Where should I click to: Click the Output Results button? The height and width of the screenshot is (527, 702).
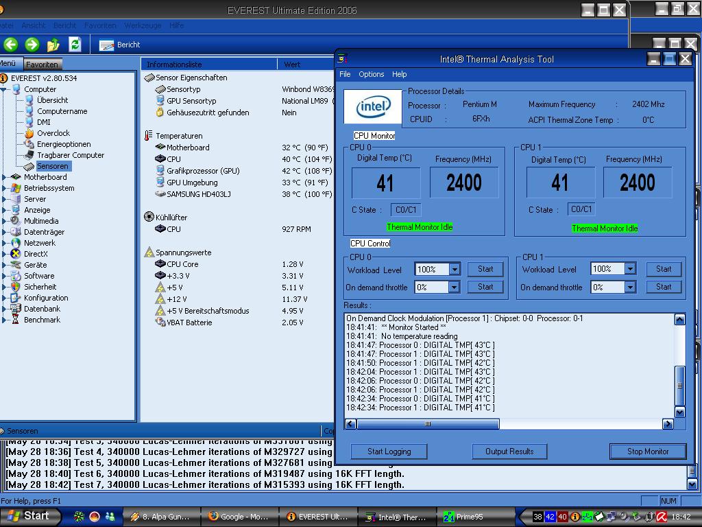pyautogui.click(x=509, y=452)
